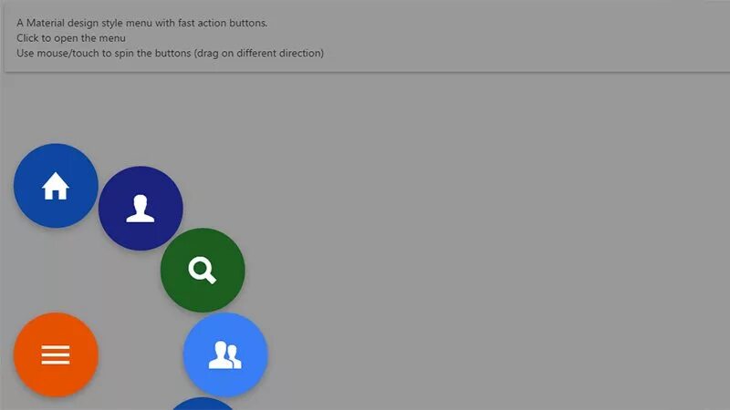Screen dimensions: 730x410
Task: Open the light blue group users button
Action: pyautogui.click(x=225, y=354)
